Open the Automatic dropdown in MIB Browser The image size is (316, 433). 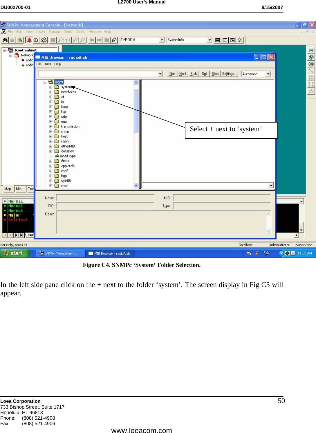coord(268,74)
